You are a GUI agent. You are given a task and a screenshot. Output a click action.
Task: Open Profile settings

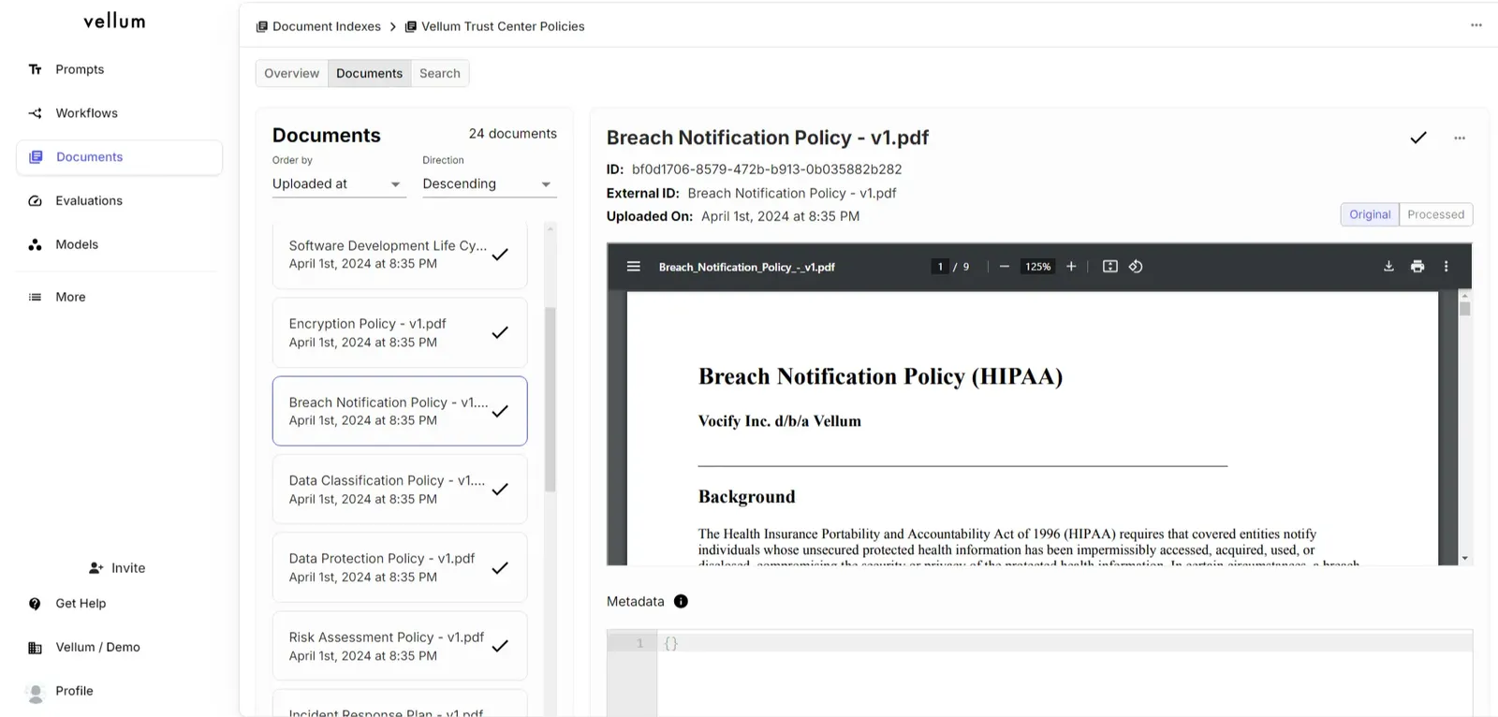tap(119, 691)
